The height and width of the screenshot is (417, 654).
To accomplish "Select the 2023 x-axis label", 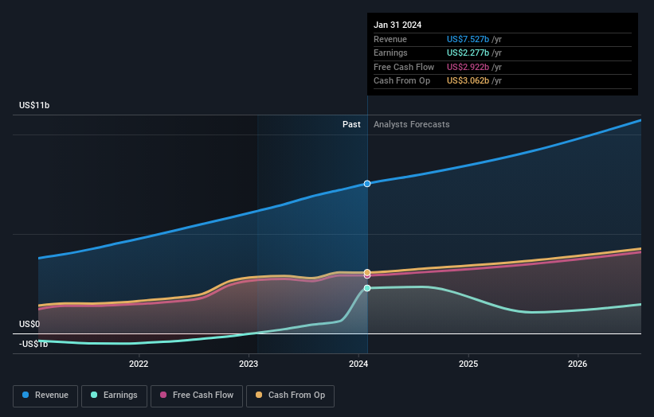I will point(249,364).
